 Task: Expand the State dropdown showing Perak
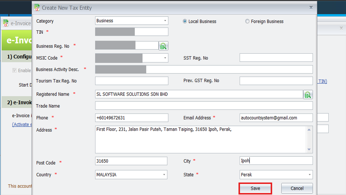(x=309, y=175)
